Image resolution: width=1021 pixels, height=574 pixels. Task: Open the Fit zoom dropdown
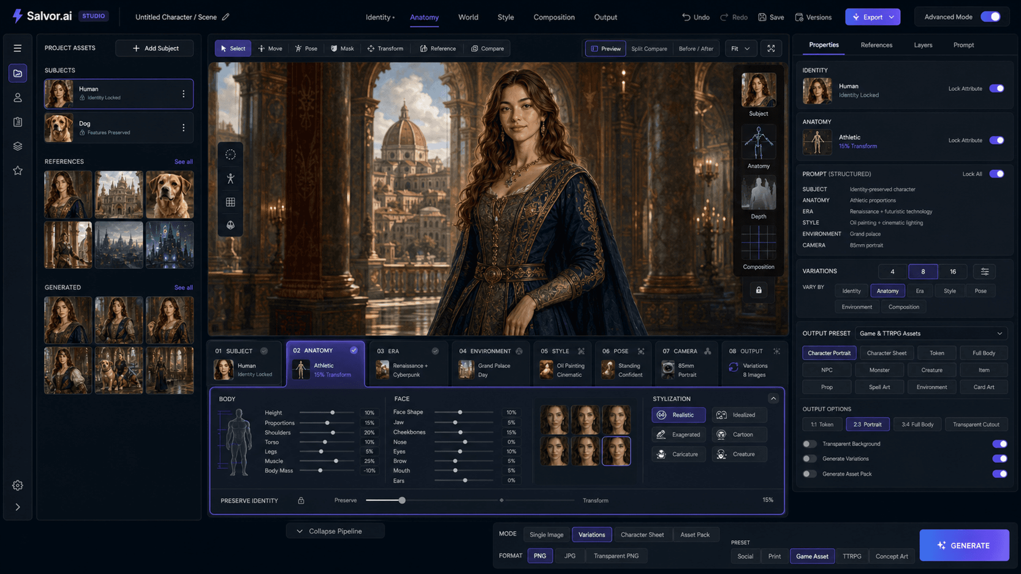(x=740, y=48)
